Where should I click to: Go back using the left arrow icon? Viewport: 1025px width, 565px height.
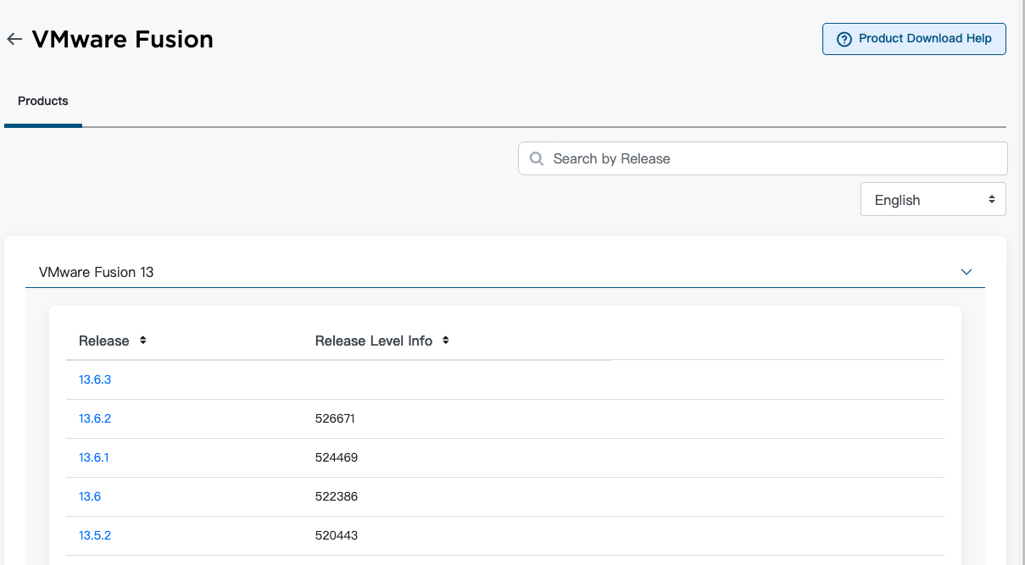(x=14, y=39)
